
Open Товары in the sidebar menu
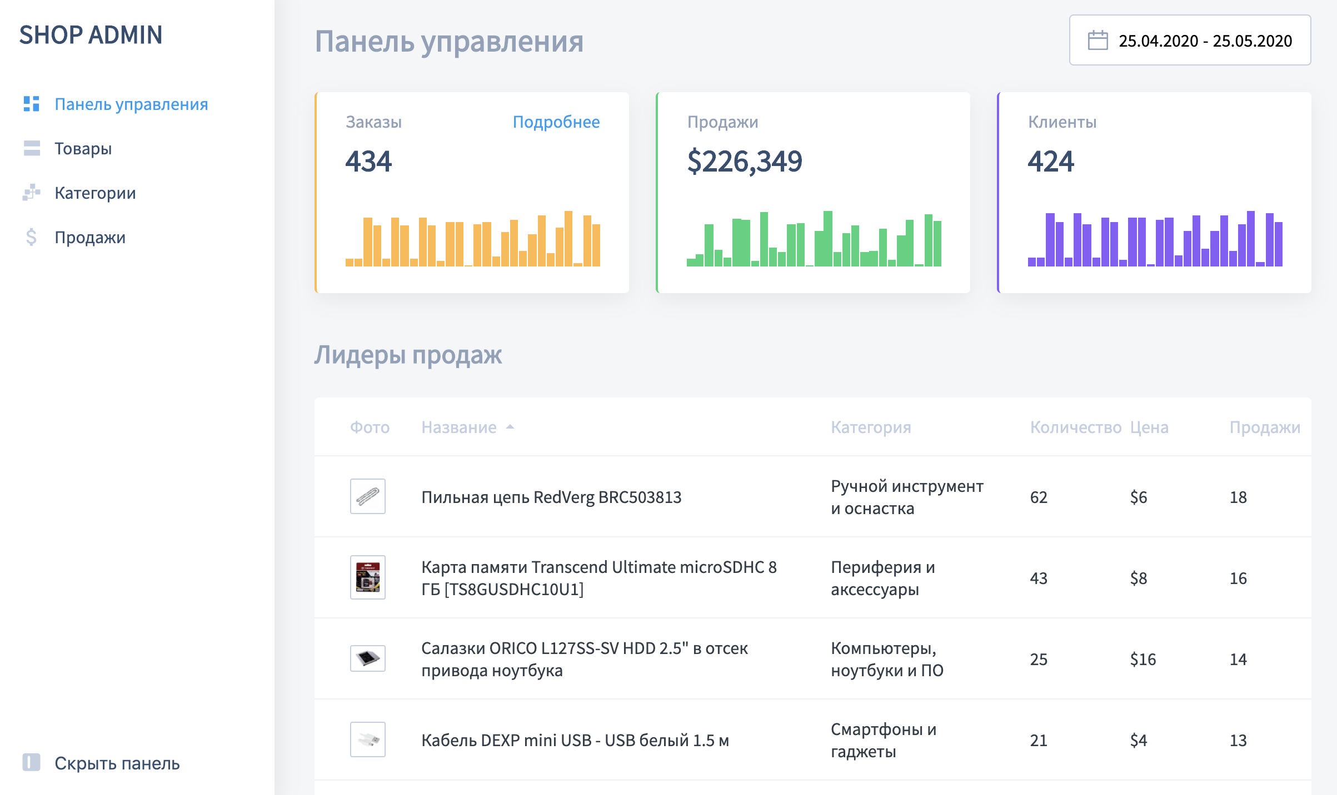pos(83,149)
